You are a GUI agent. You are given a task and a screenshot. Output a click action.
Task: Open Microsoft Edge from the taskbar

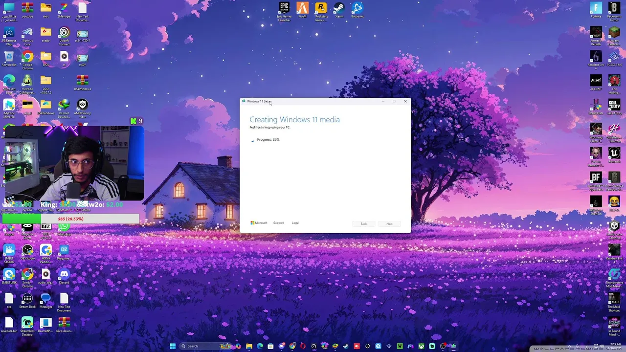coord(260,346)
